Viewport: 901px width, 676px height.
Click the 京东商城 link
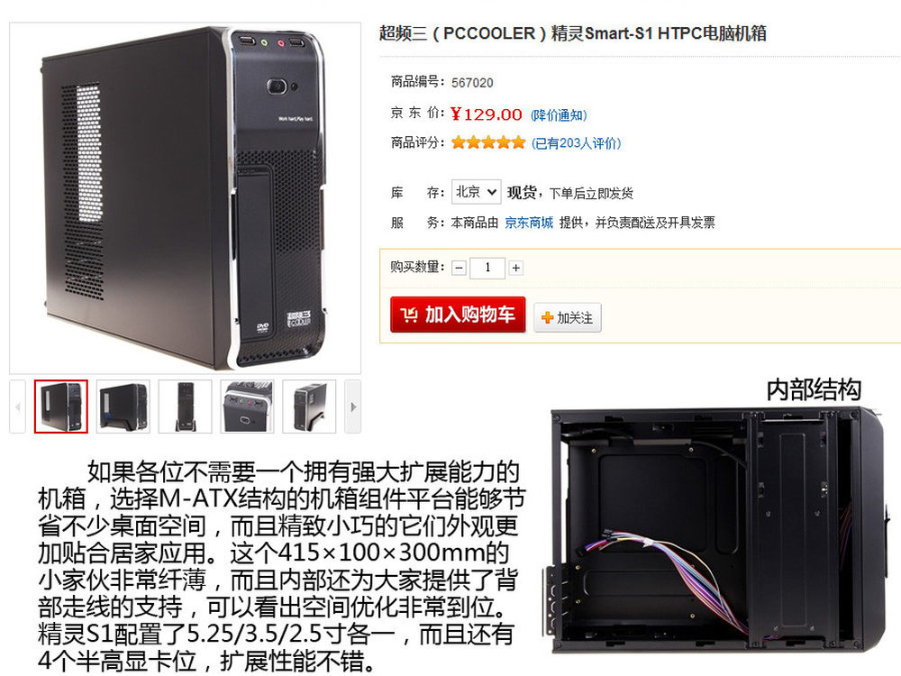tap(529, 223)
